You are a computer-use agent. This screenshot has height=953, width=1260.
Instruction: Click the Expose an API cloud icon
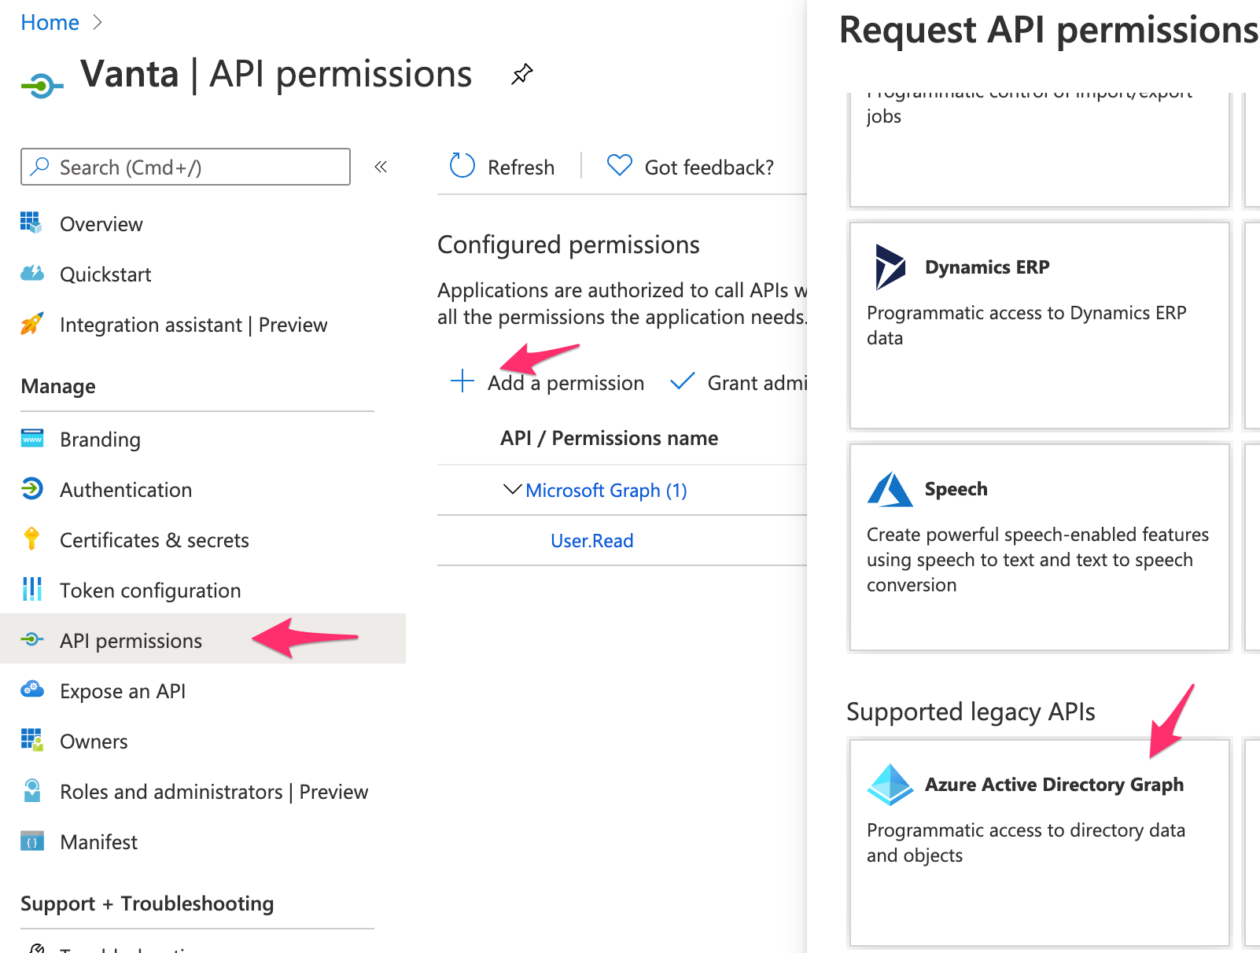click(32, 689)
